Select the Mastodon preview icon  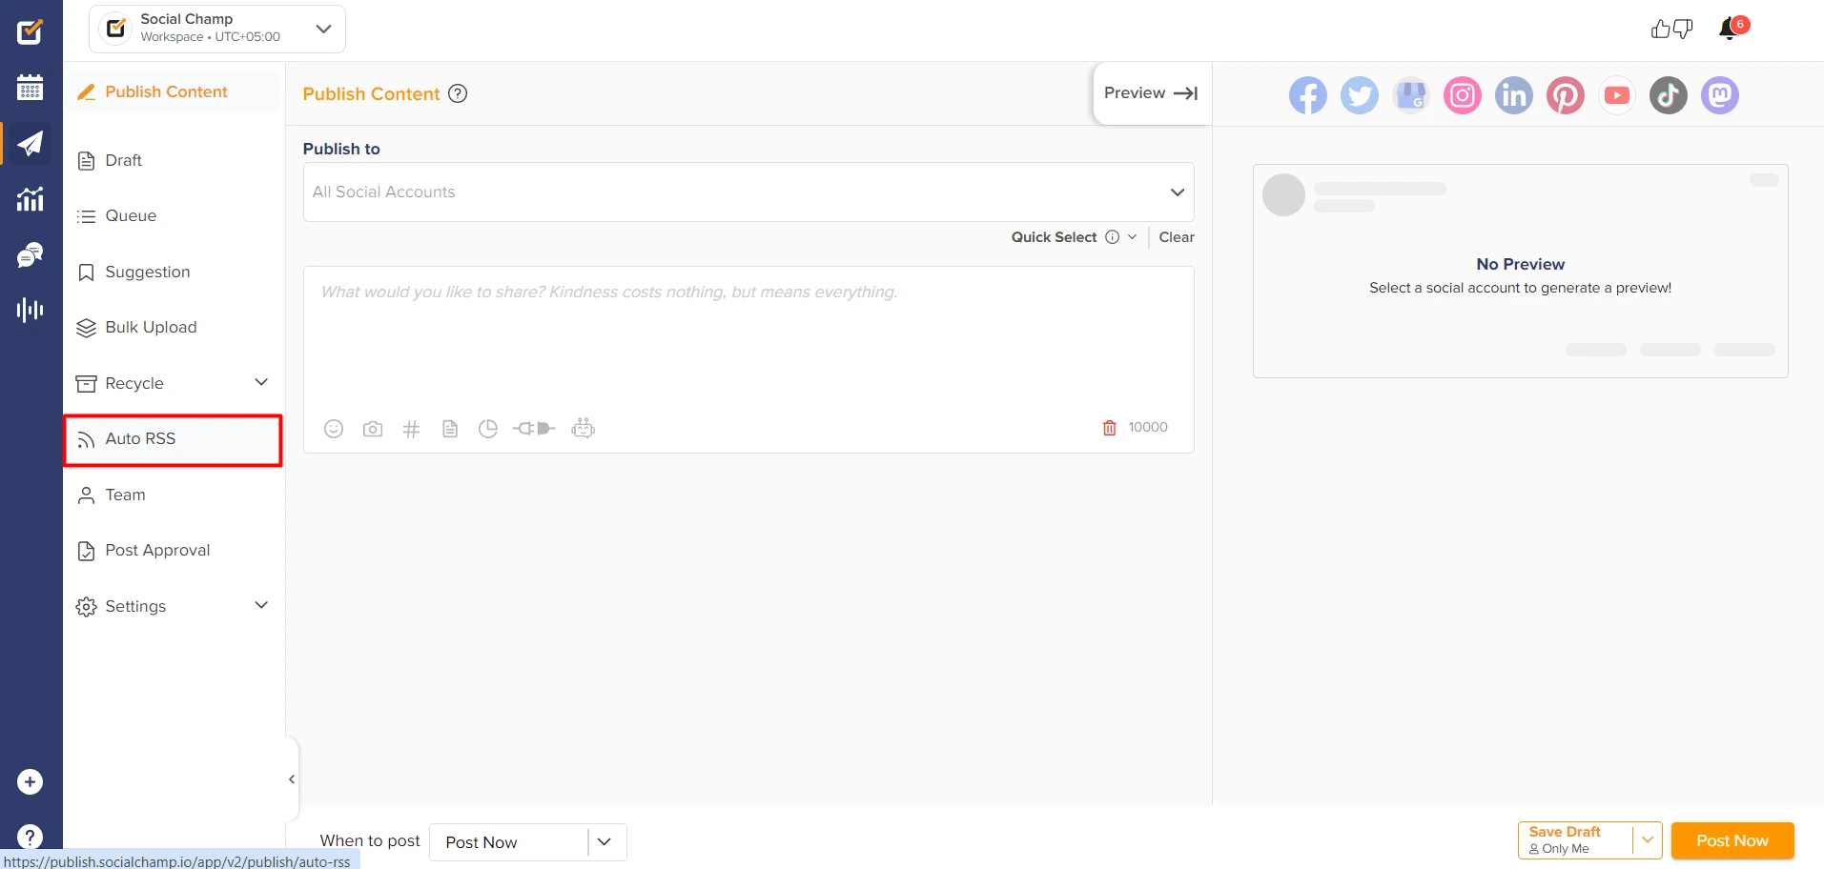1719,95
